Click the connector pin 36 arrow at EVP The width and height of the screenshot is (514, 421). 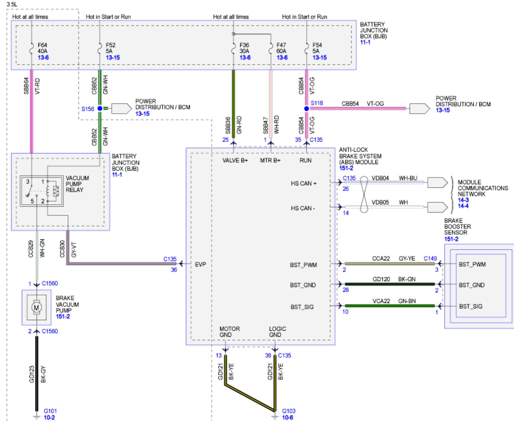click(x=181, y=264)
